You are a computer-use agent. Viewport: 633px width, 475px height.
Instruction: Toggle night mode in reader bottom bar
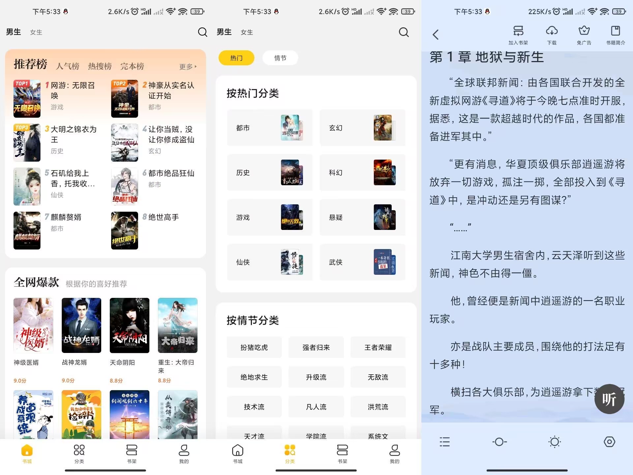499,442
